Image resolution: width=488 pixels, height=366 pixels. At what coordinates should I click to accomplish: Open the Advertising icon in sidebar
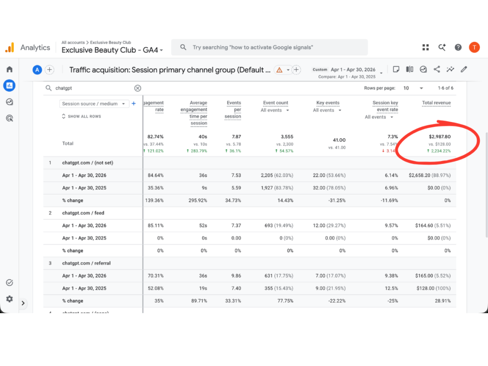tap(10, 118)
